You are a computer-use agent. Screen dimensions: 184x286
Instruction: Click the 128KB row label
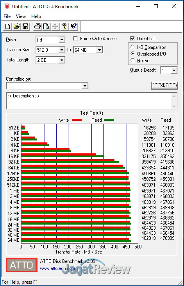point(13,173)
